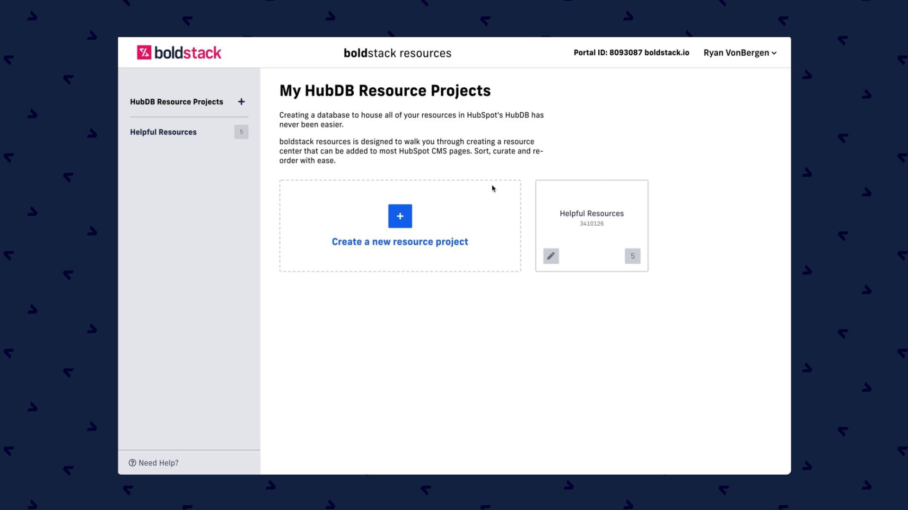Select the blue plus icon to create project
908x510 pixels.
(x=400, y=216)
